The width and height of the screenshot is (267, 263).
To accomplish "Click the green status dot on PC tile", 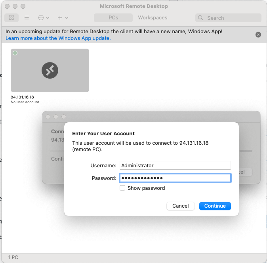I will tap(15, 53).
